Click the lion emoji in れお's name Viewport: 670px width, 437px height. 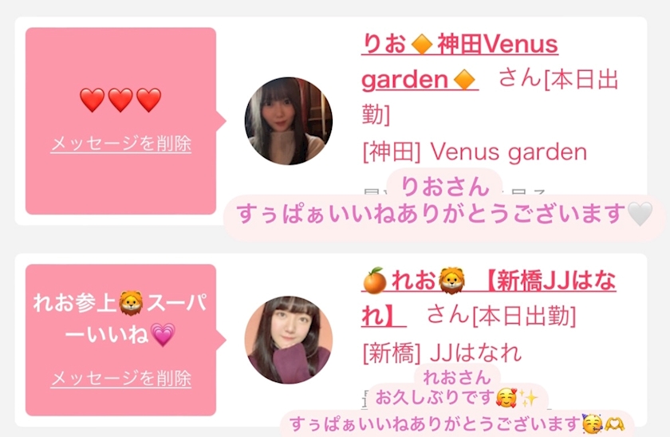click(x=452, y=281)
